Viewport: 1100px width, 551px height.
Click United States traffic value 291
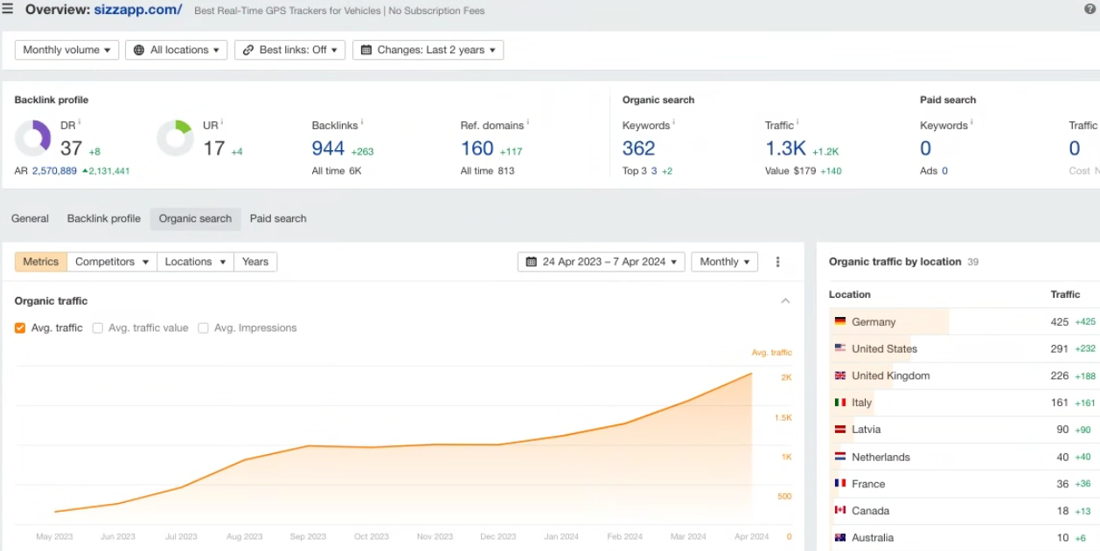tap(1060, 348)
